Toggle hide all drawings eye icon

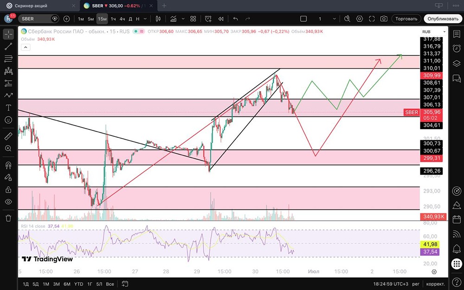(8, 202)
